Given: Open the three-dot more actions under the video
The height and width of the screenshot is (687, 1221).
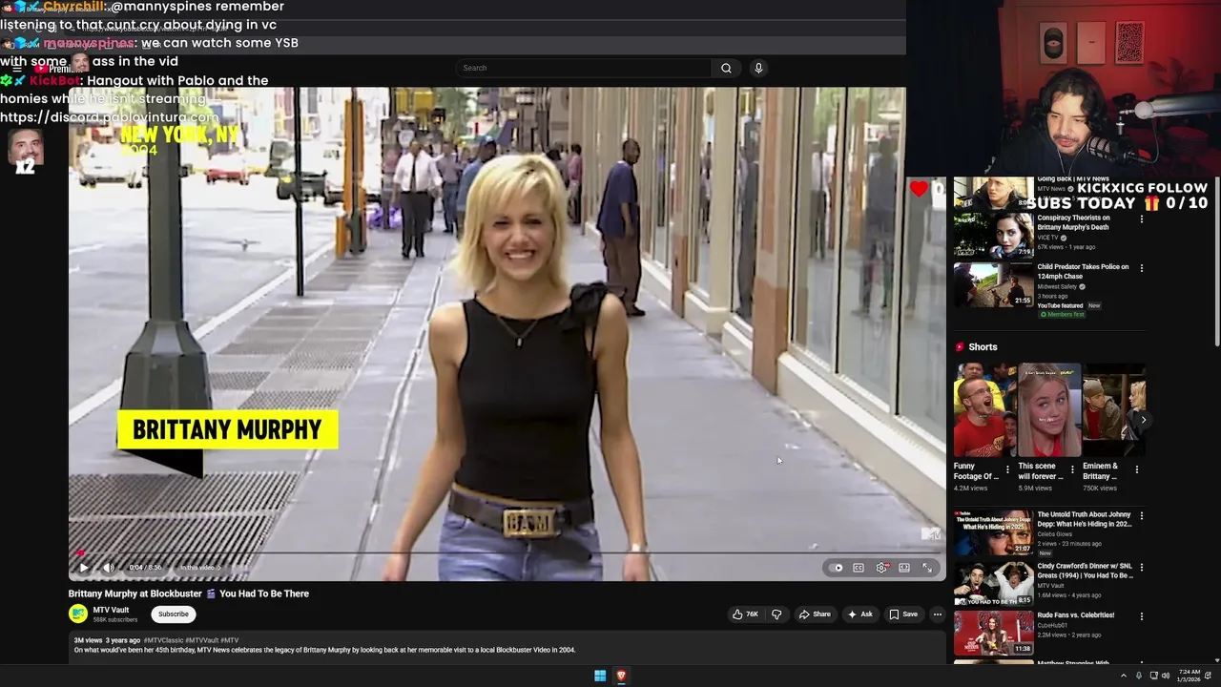Looking at the screenshot, I should pyautogui.click(x=938, y=614).
